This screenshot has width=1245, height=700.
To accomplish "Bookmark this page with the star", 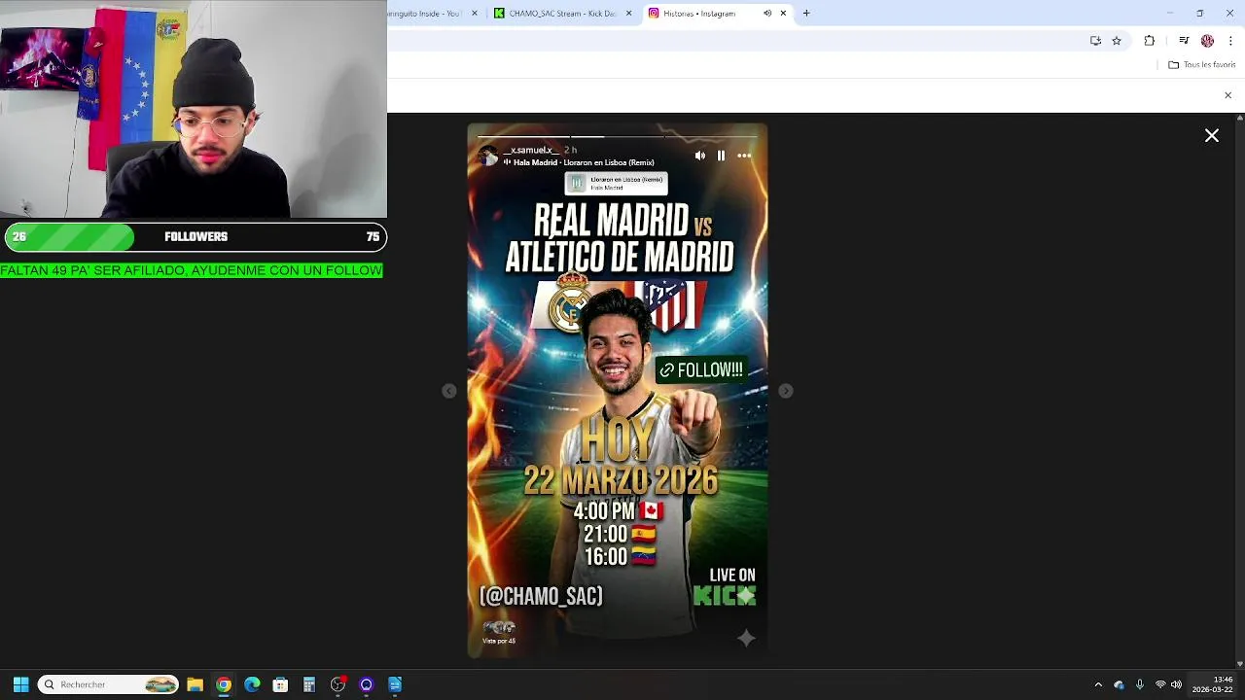I will [x=1117, y=41].
